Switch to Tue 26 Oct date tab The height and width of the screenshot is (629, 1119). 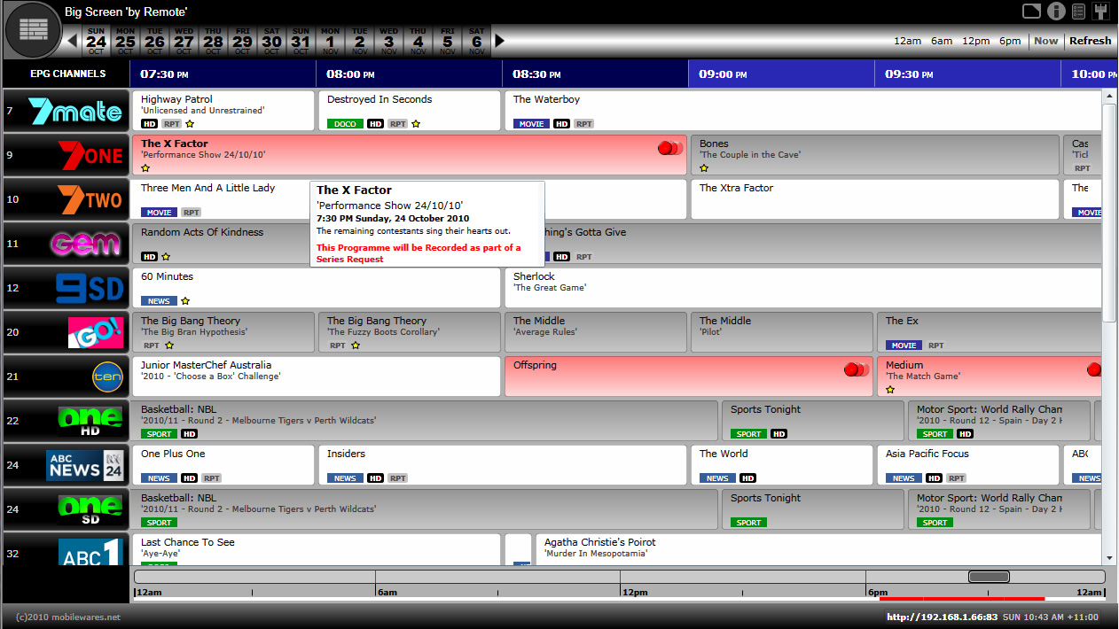pos(154,41)
